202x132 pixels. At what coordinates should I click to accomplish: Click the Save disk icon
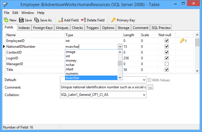[21, 20]
